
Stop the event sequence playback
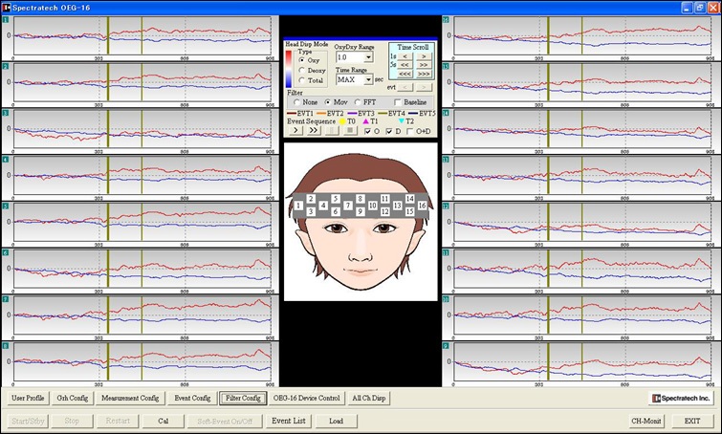(x=350, y=131)
